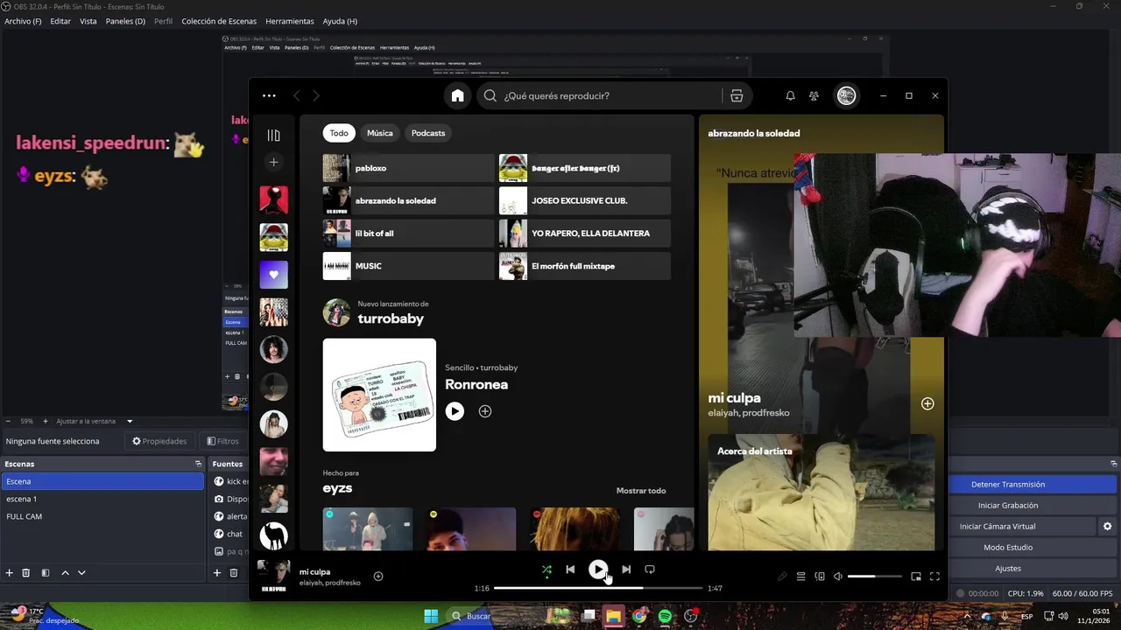Switch Spotify to full screen view
The width and height of the screenshot is (1121, 630).
click(x=934, y=577)
